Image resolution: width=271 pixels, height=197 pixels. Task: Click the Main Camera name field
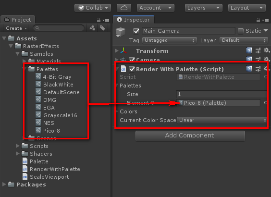(x=188, y=31)
